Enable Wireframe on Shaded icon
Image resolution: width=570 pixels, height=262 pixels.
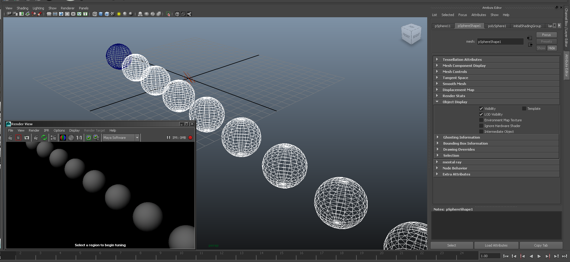[107, 14]
